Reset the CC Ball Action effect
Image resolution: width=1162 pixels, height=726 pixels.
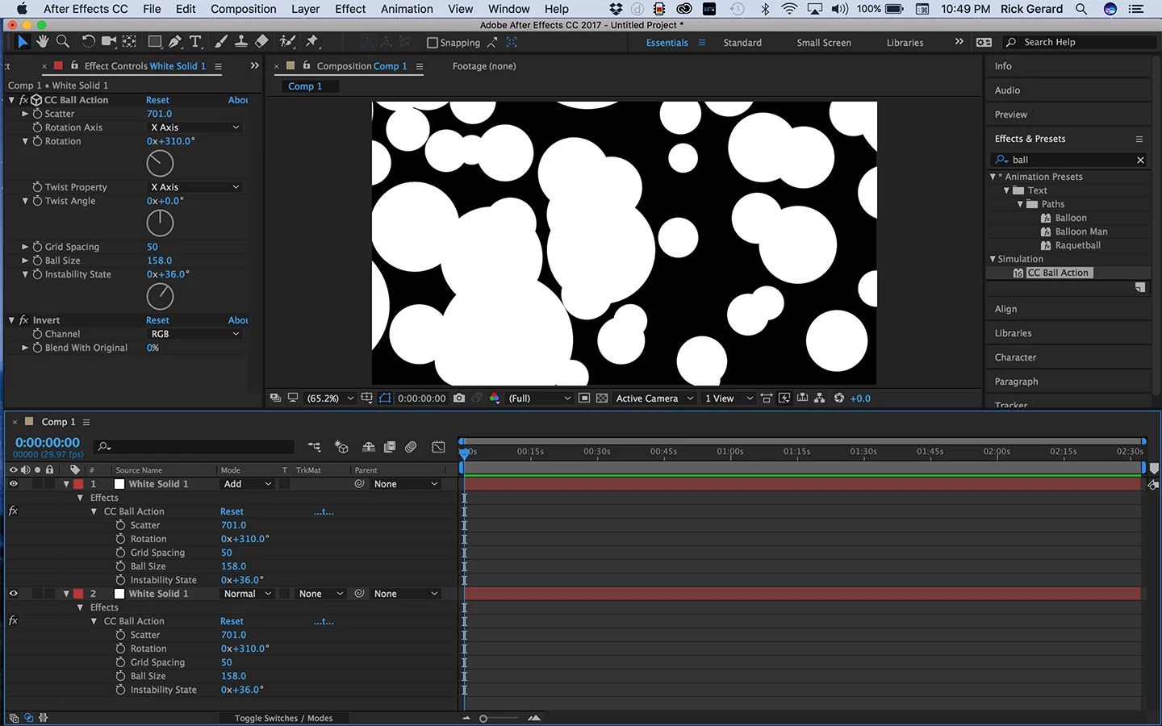point(157,100)
